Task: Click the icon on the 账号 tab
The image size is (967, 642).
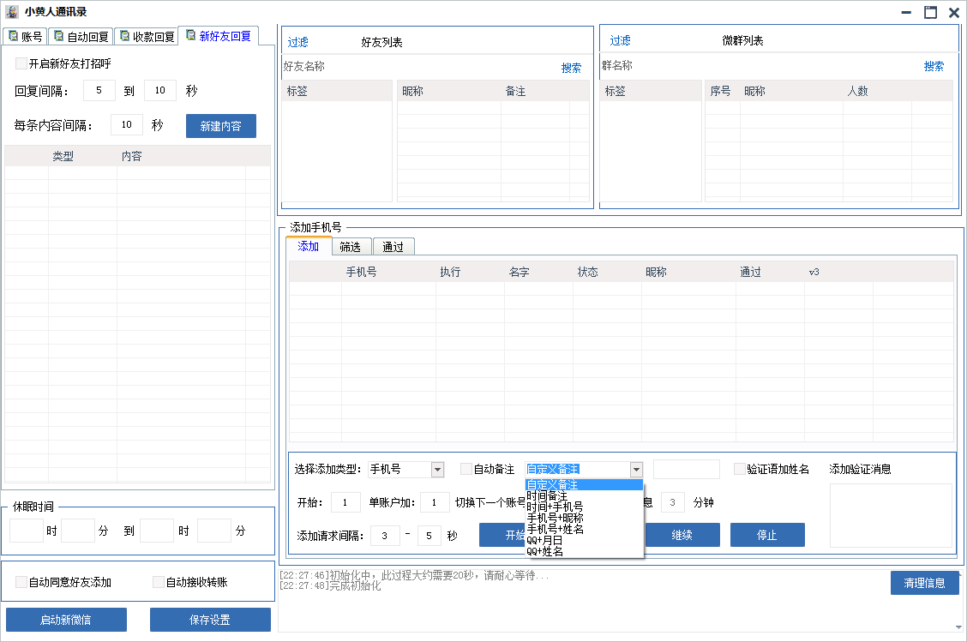Action: click(x=13, y=36)
